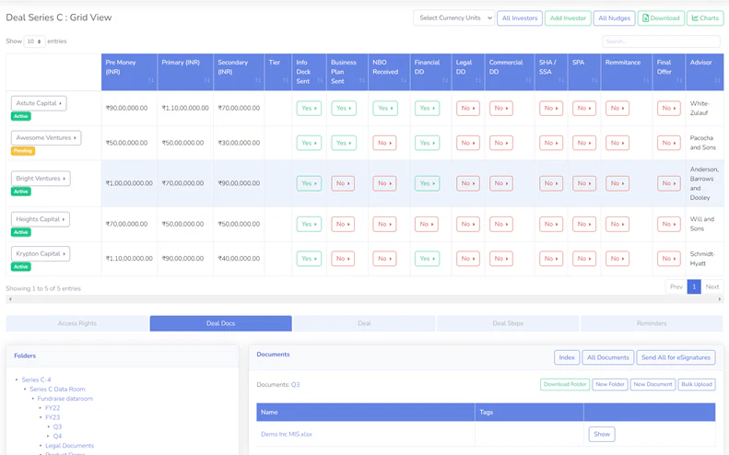Expand the Astute Capital investor dropdown
The image size is (729, 455).
[39, 103]
